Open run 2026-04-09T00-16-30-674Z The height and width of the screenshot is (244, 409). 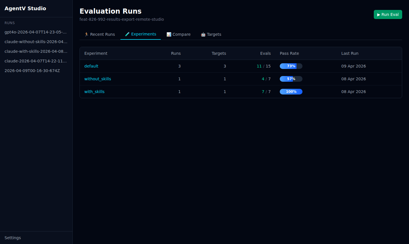(x=32, y=71)
